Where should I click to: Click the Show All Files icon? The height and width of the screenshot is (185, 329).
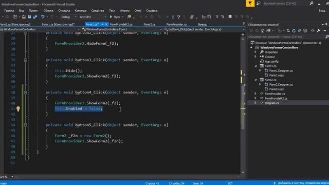point(305,31)
